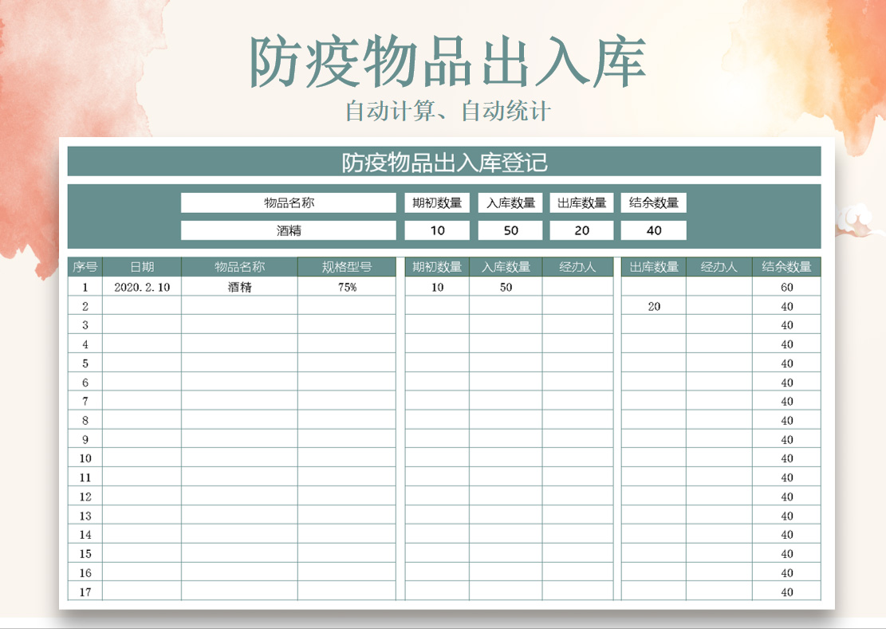Select the "酒精" item cell in table row 1
886x629 pixels.
point(239,287)
